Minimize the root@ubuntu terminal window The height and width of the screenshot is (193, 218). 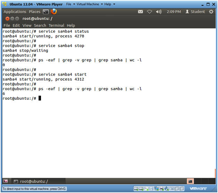[12, 19]
